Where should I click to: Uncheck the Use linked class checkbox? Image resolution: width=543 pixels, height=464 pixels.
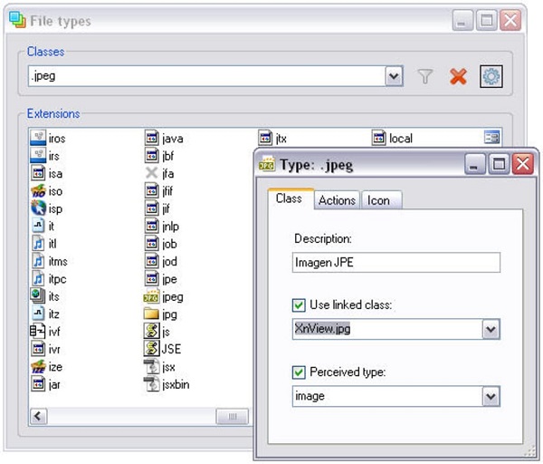(x=300, y=305)
